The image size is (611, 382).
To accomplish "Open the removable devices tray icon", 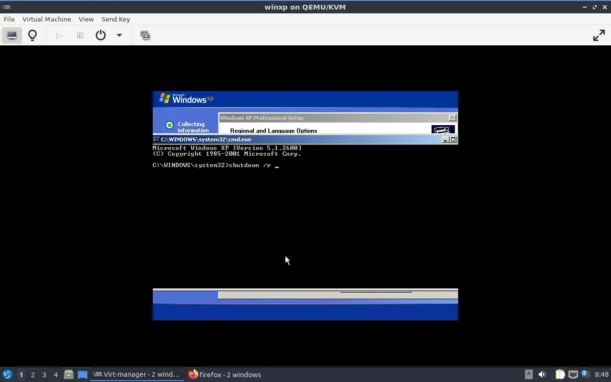I will (528, 374).
